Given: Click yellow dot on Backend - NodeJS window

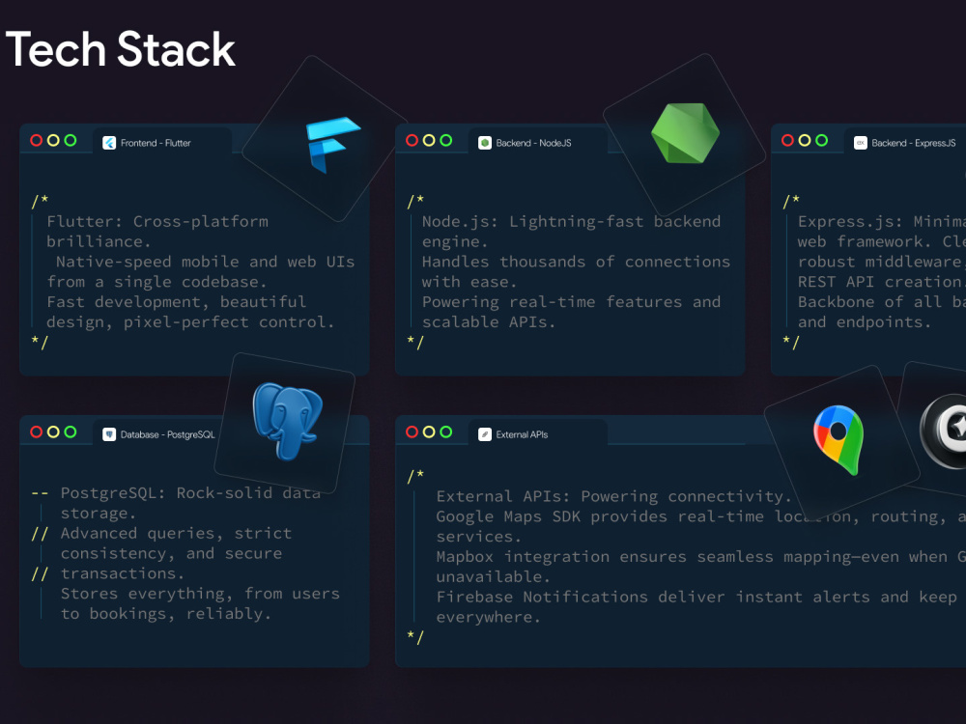Looking at the screenshot, I should tap(429, 140).
